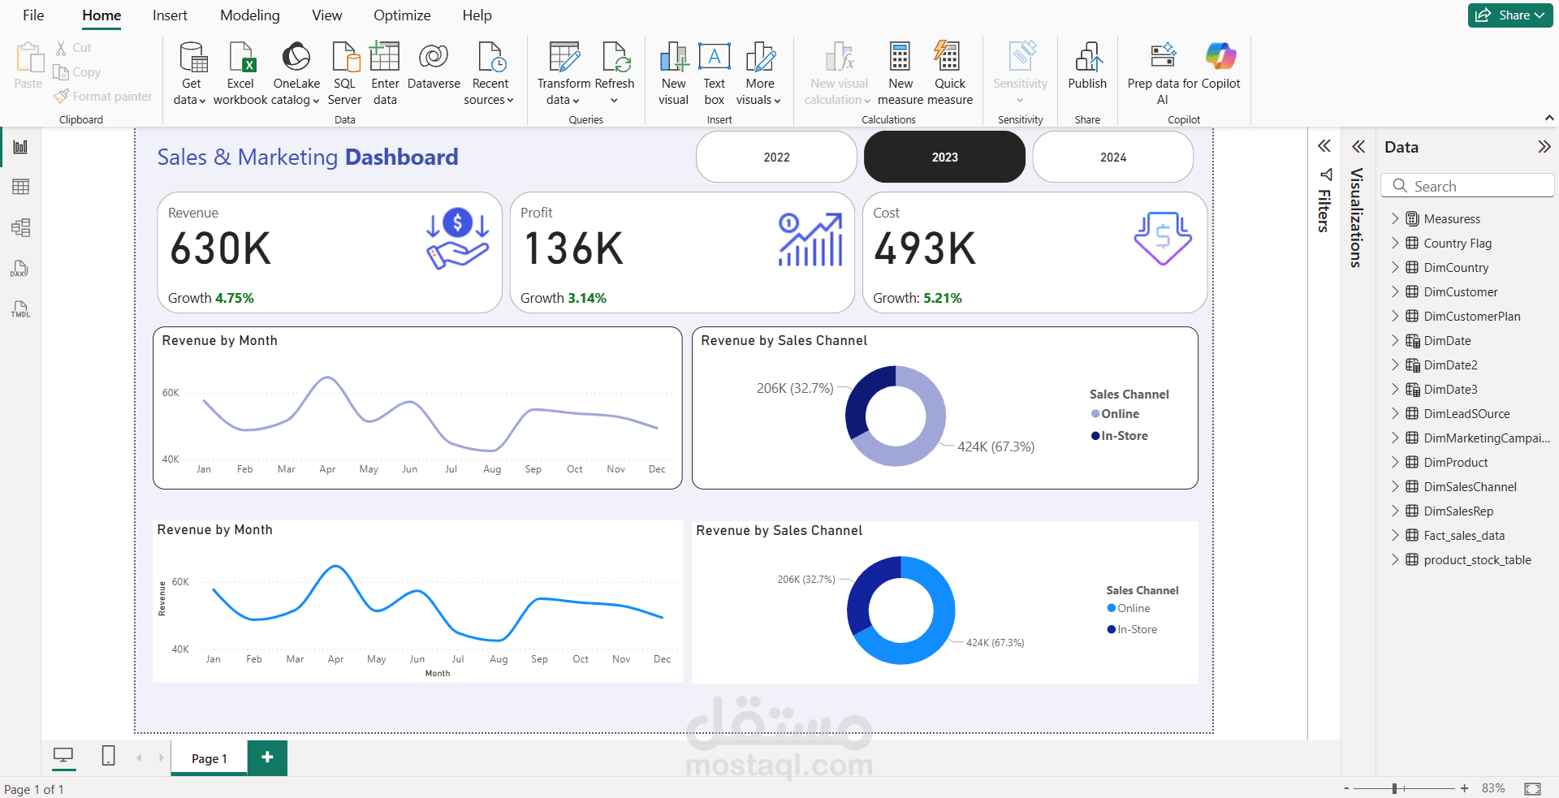Select the 2022 year slicer button
Viewport: 1559px width, 798px height.
click(x=775, y=157)
